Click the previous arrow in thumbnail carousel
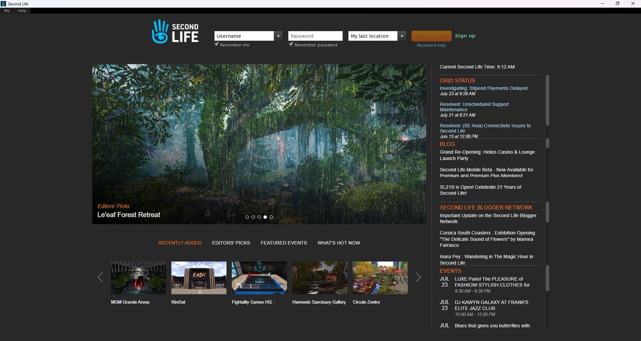This screenshot has height=341, width=641. tap(100, 277)
